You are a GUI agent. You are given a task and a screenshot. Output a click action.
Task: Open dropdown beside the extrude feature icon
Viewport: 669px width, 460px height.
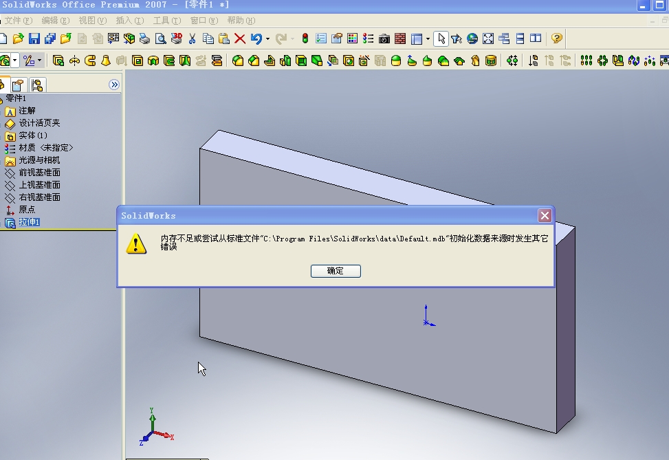click(15, 61)
